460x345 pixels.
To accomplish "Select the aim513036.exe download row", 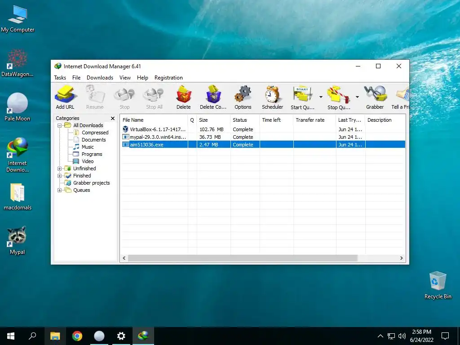I will click(x=263, y=145).
